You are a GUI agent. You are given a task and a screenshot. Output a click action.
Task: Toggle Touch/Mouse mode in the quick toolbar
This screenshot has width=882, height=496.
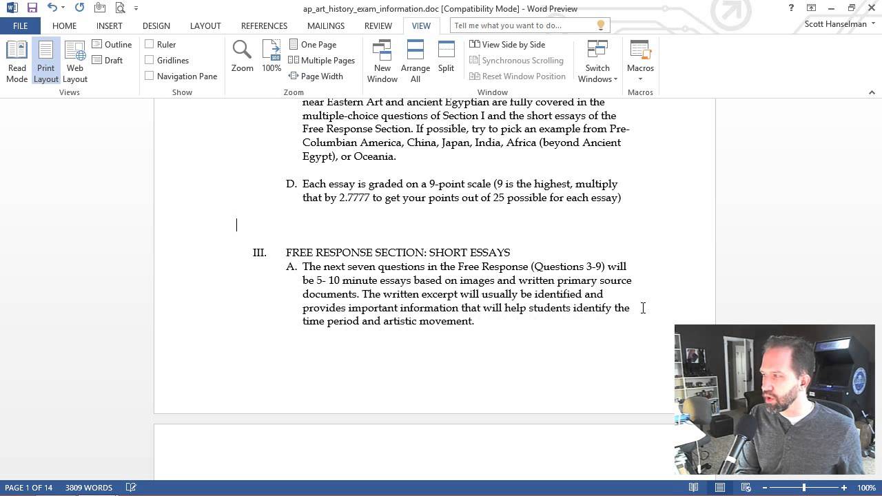(x=100, y=8)
